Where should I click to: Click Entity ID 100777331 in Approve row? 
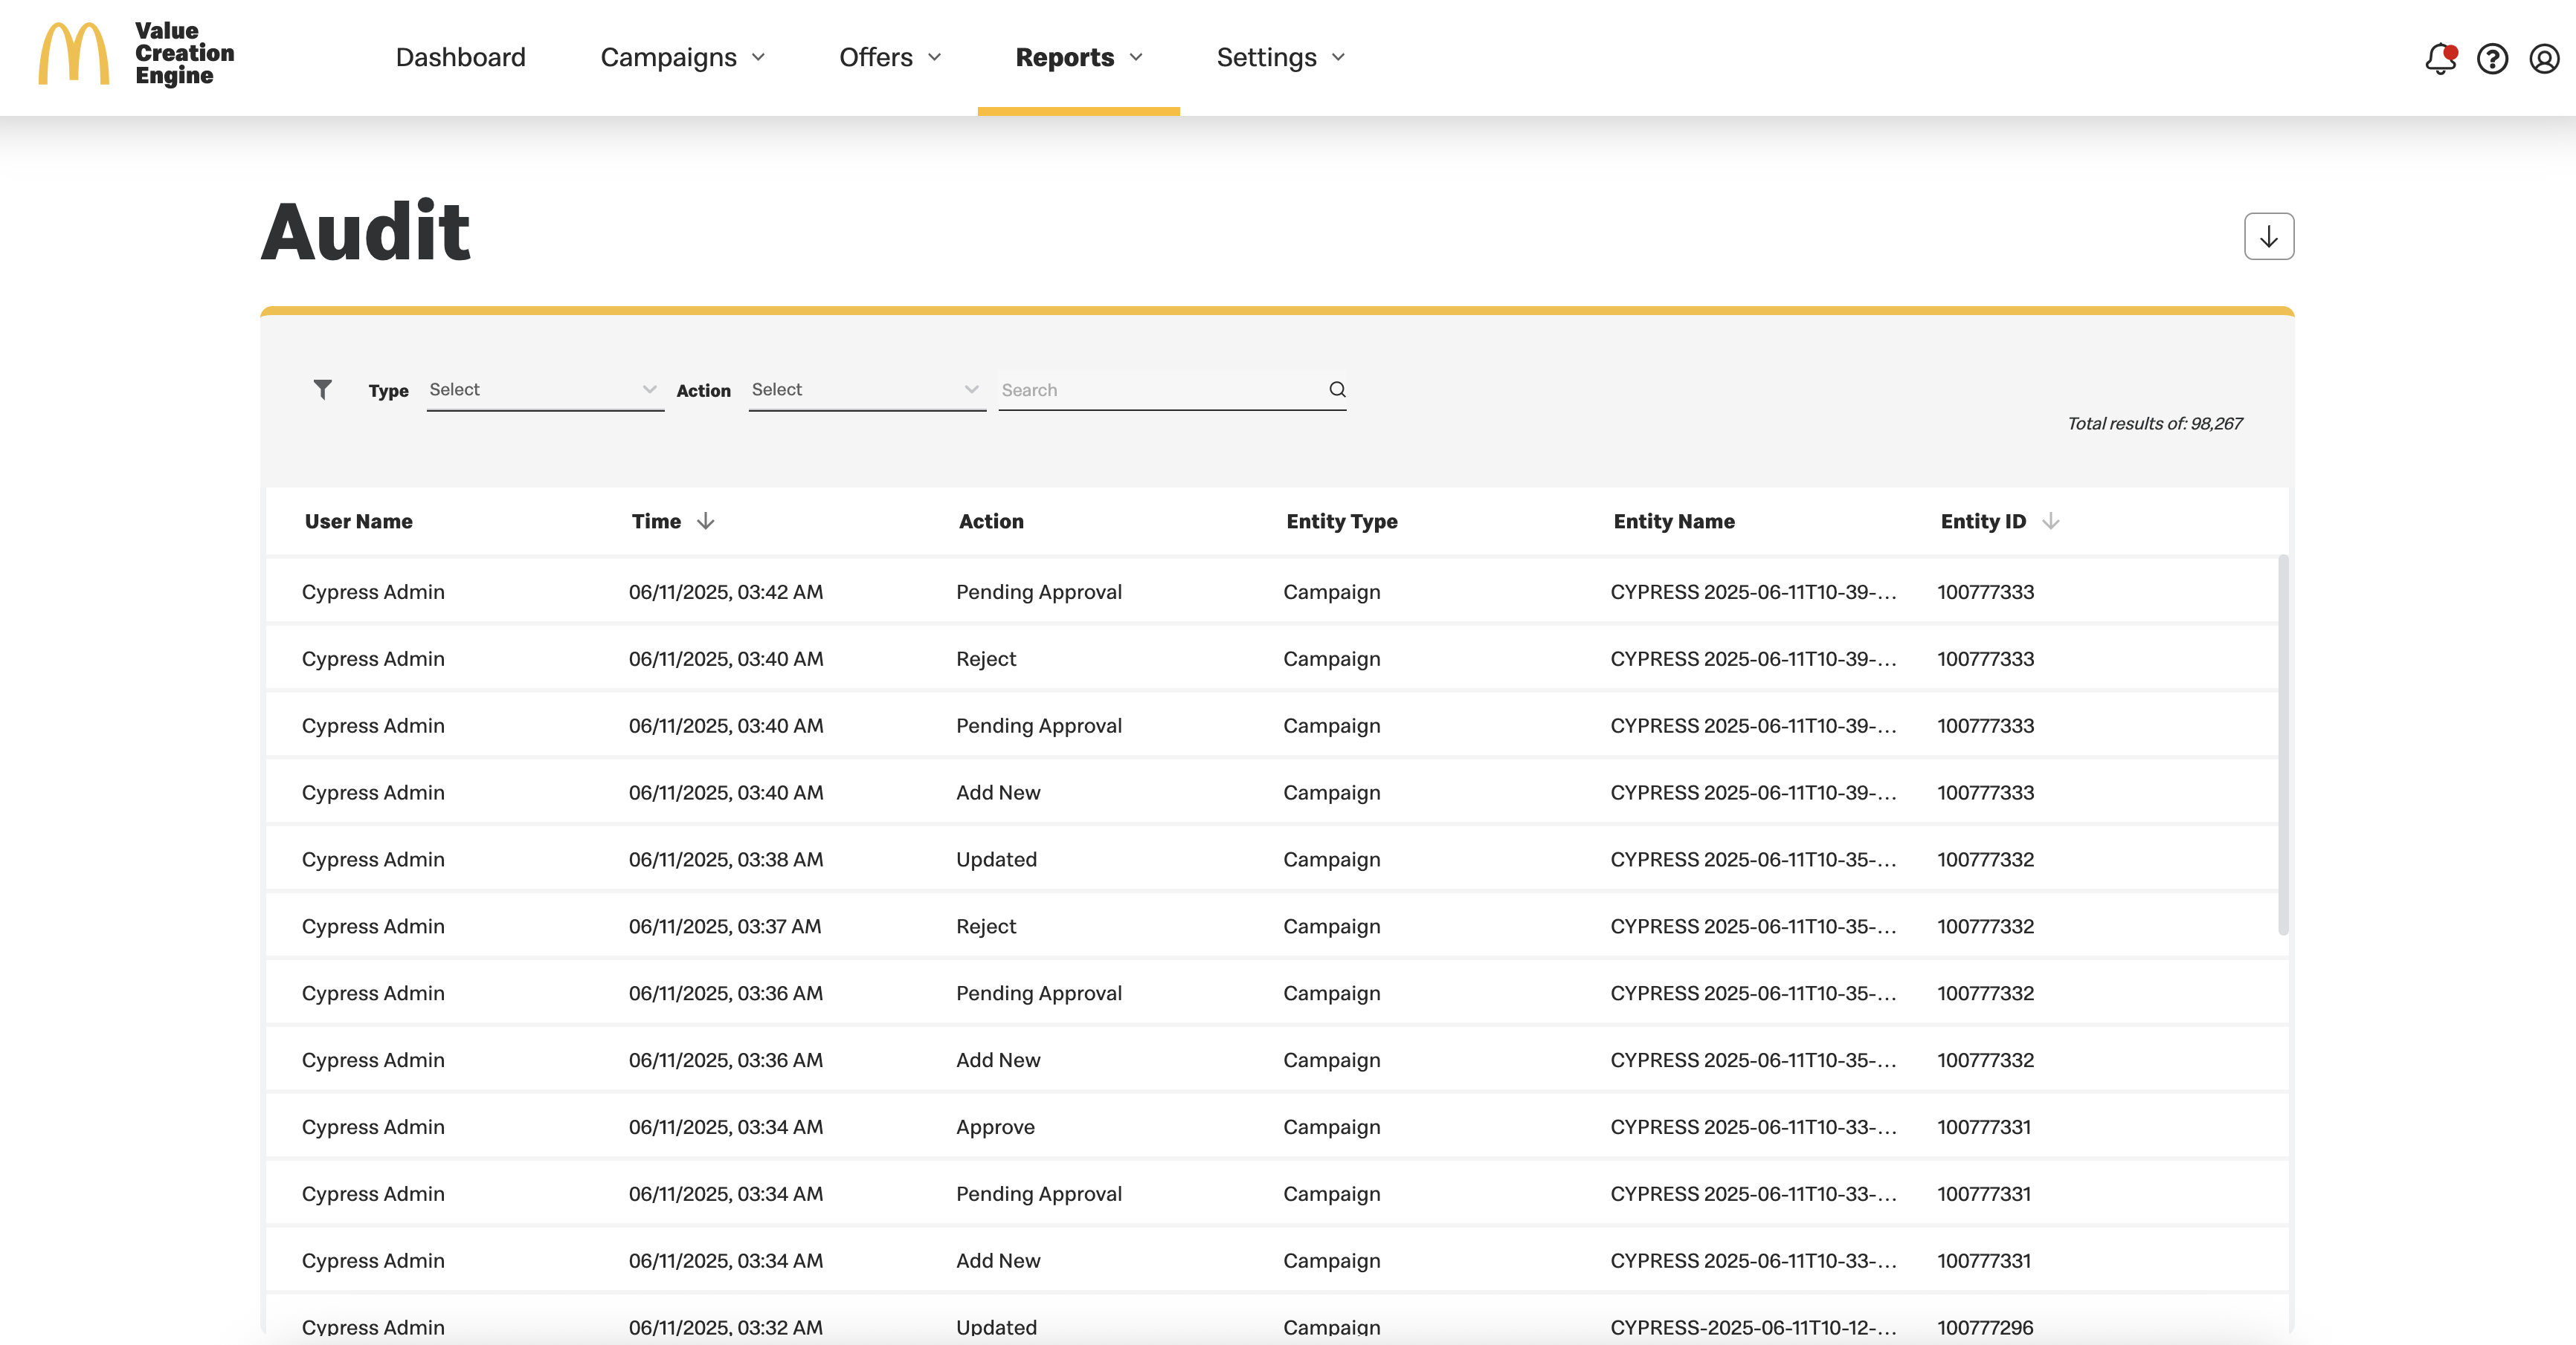(1984, 1127)
